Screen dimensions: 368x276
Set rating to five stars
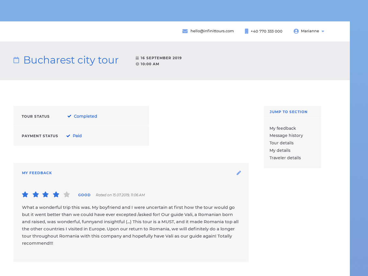coord(67,194)
